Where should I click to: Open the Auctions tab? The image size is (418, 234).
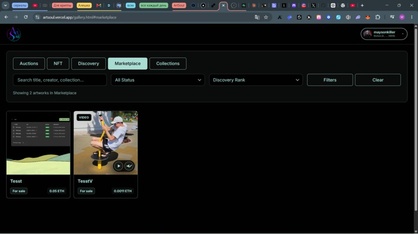coord(29,64)
